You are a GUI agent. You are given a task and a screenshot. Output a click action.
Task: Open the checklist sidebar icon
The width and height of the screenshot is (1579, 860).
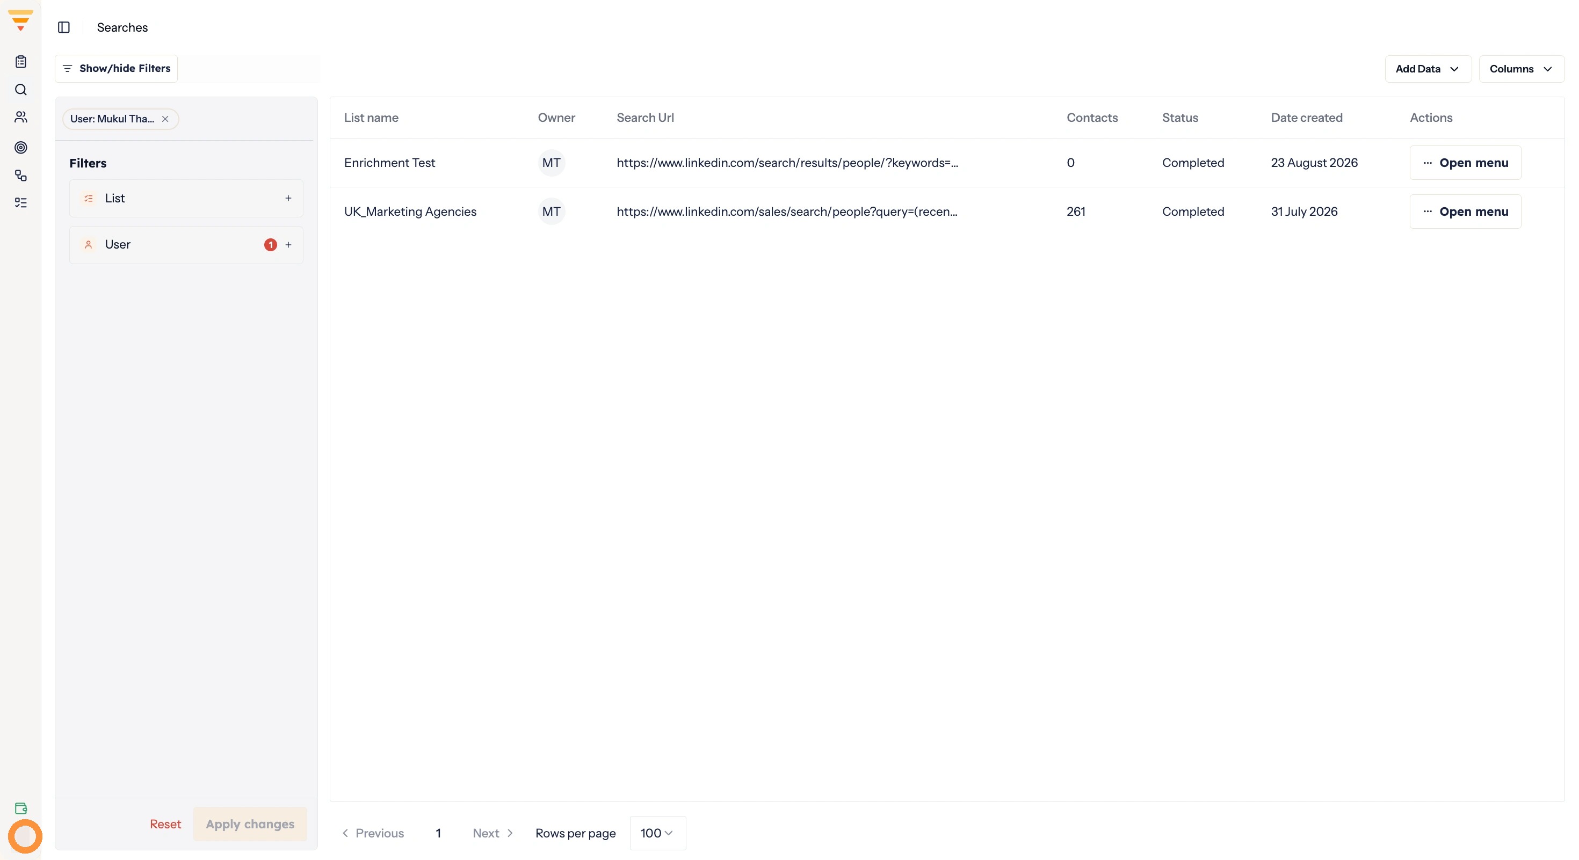(21, 203)
